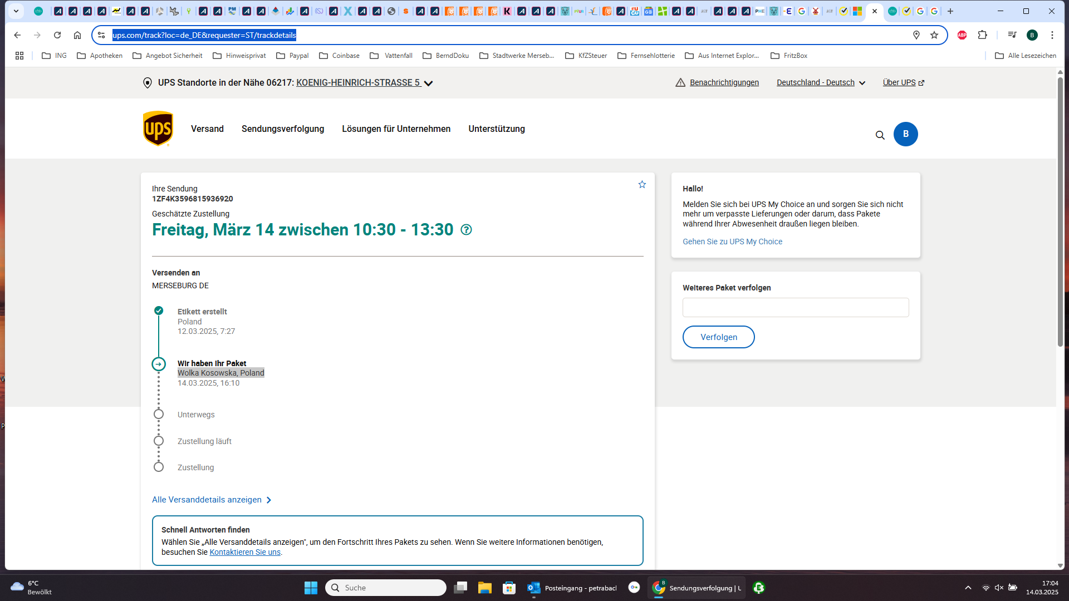
Task: Open Outlook Posteingang taskbar item
Action: [572, 588]
